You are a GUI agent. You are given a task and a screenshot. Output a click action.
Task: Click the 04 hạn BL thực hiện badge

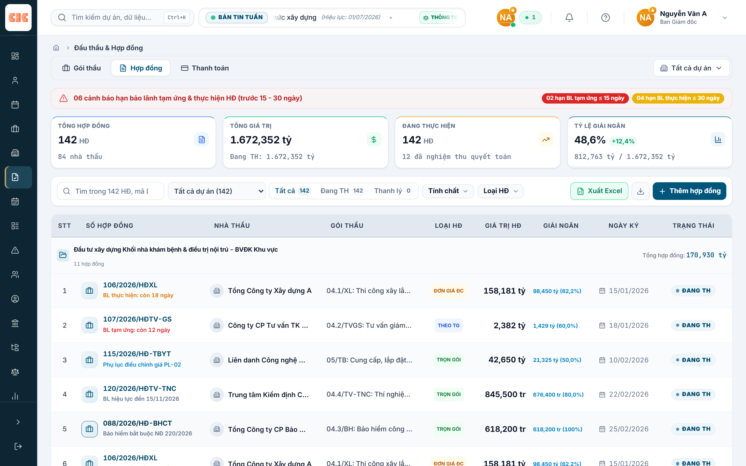(x=678, y=98)
